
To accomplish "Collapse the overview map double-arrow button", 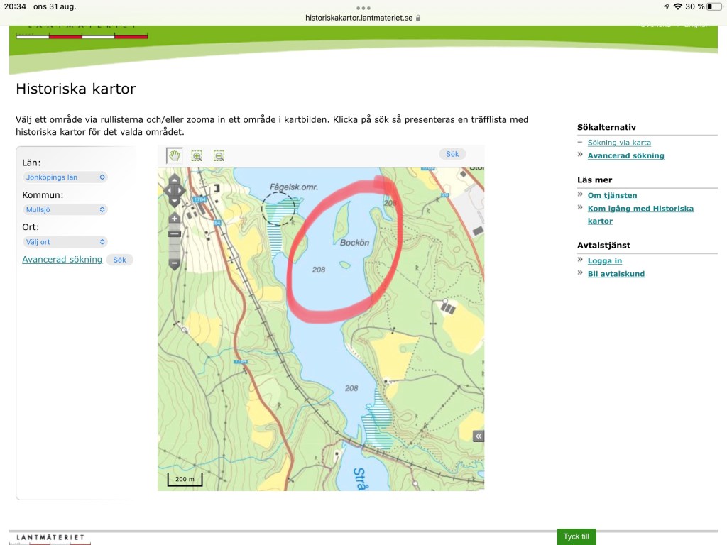I will click(479, 436).
